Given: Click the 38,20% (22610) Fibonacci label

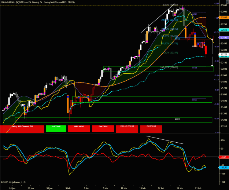Looking at the screenshot, I should click(x=170, y=29).
